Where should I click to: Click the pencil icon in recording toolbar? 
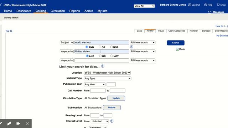click(1, 123)
